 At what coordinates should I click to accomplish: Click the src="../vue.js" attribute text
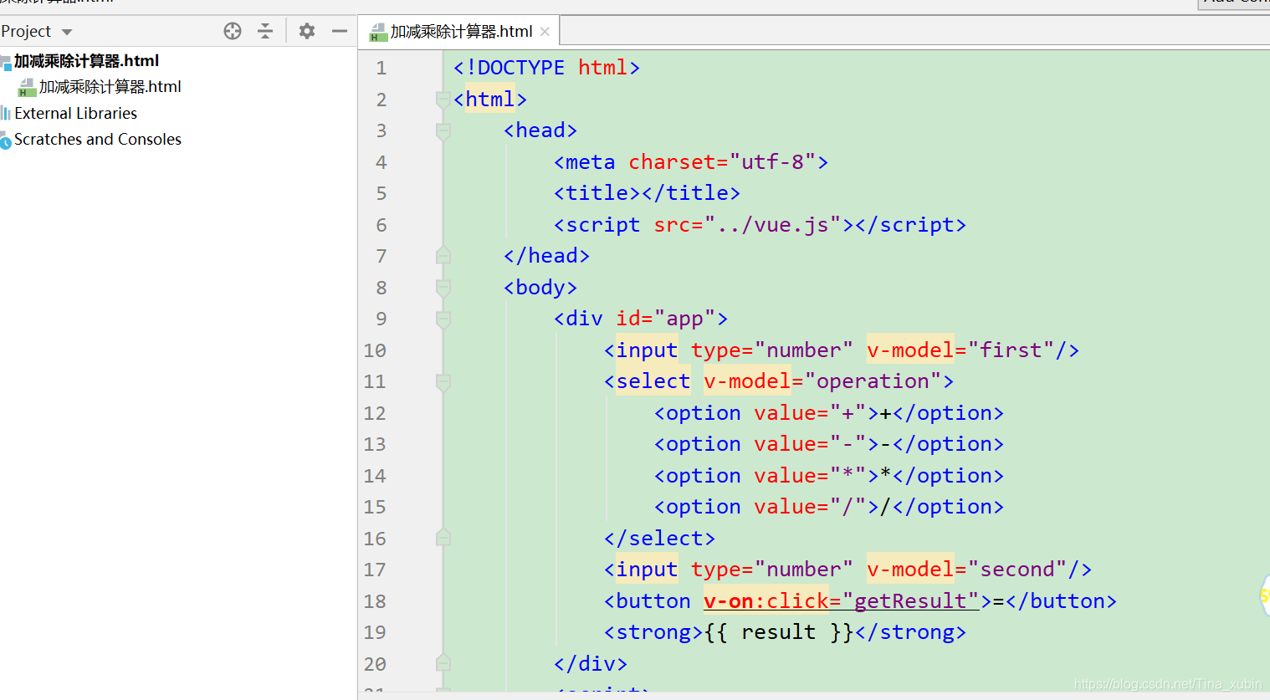[x=747, y=225]
